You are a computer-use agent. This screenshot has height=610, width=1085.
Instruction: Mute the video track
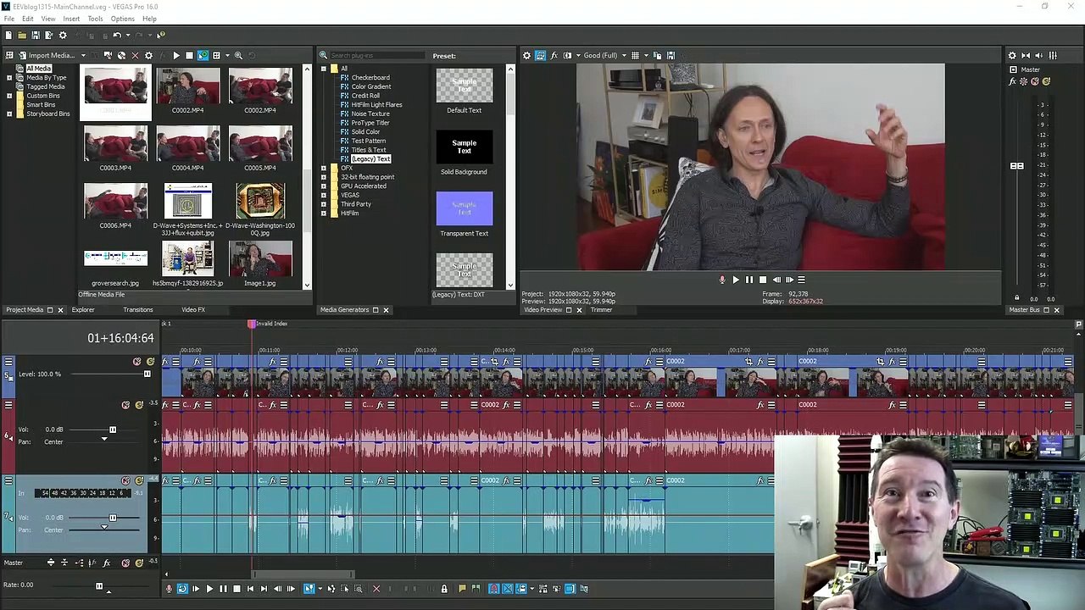tap(137, 362)
